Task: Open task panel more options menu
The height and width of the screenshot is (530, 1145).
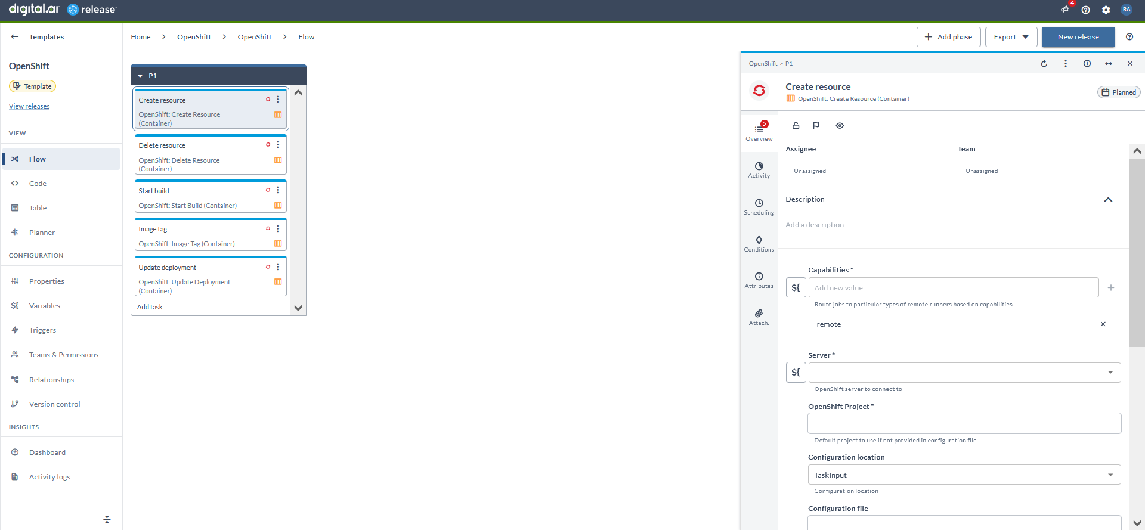Action: pos(1066,64)
